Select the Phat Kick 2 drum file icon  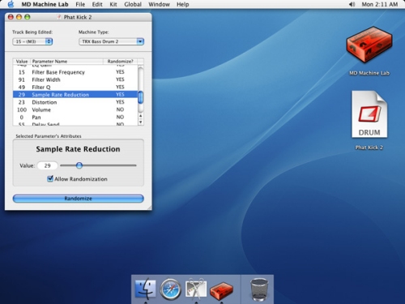coord(369,114)
